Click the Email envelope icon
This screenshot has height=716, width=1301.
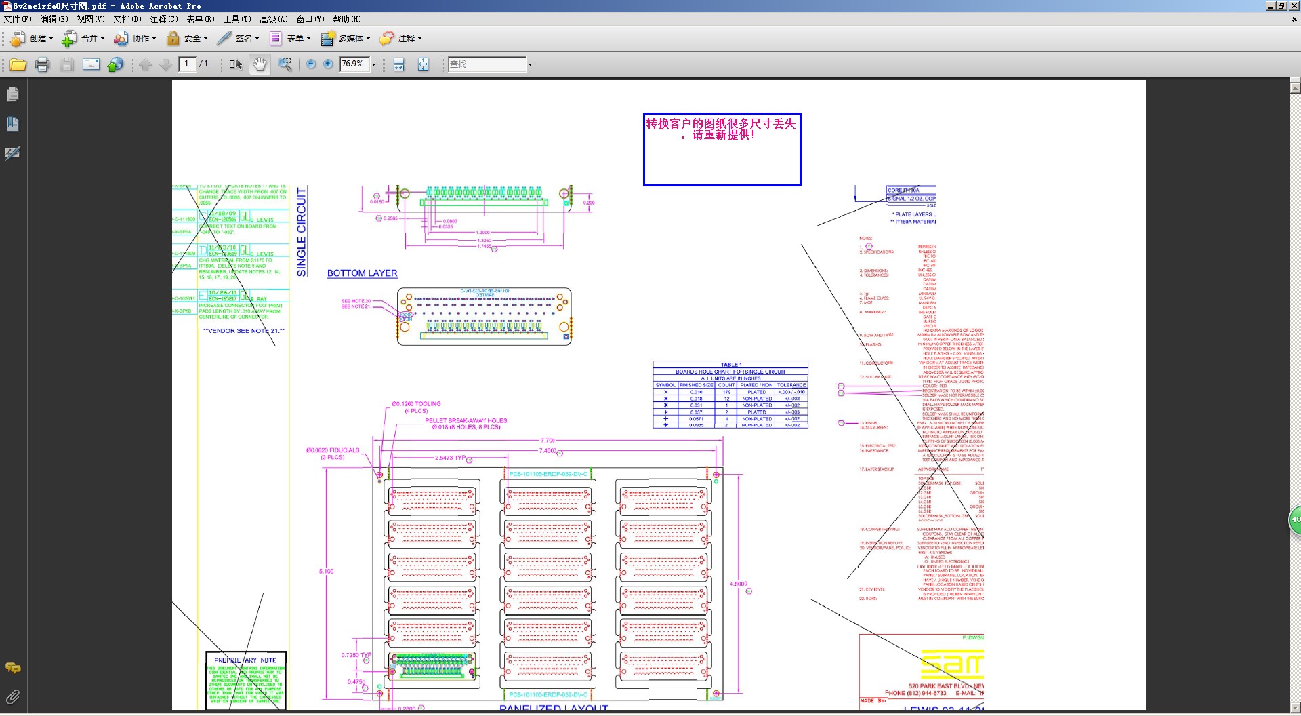pyautogui.click(x=91, y=64)
